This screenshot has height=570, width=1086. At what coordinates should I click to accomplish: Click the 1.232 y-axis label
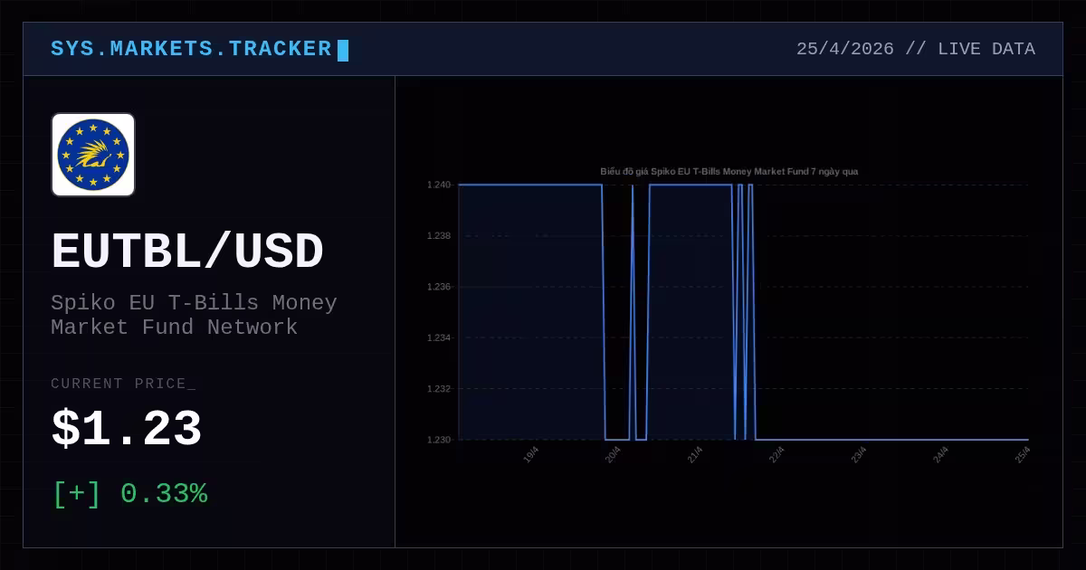439,388
